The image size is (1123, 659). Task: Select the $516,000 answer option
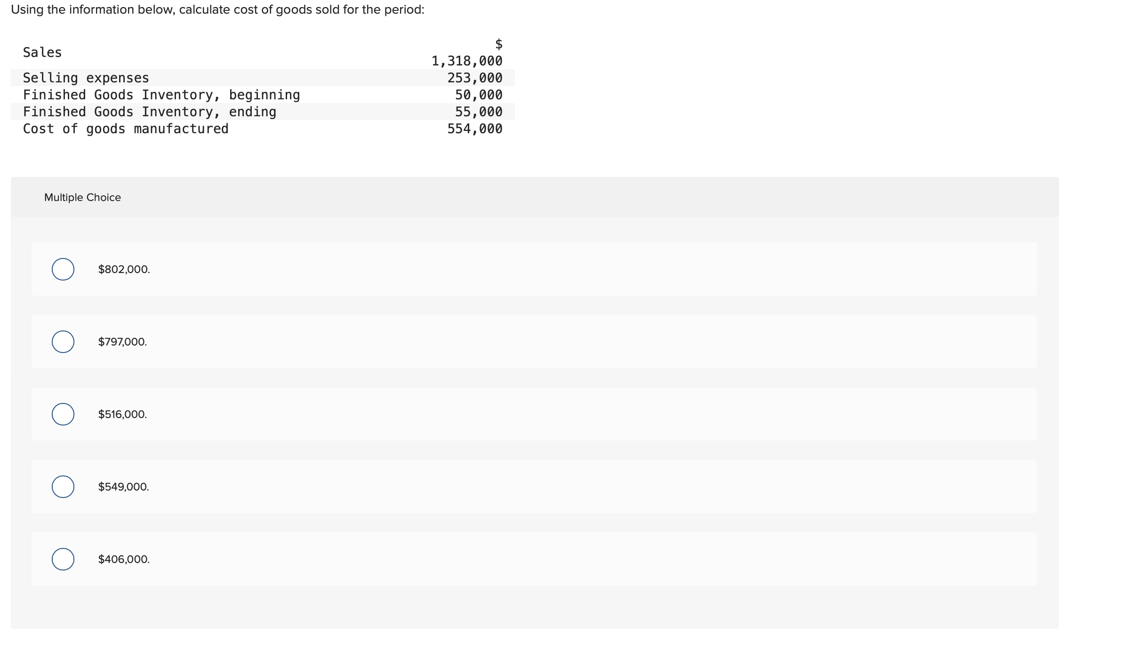tap(63, 415)
